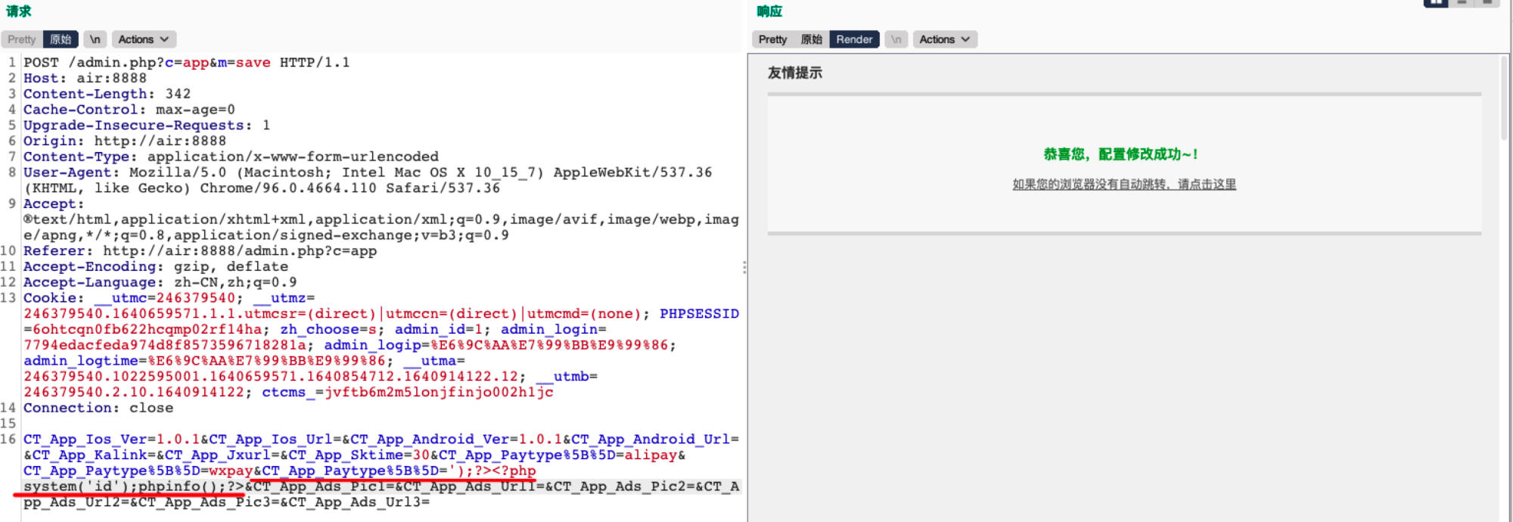Choose the side-by-side layout icon

1436,3
